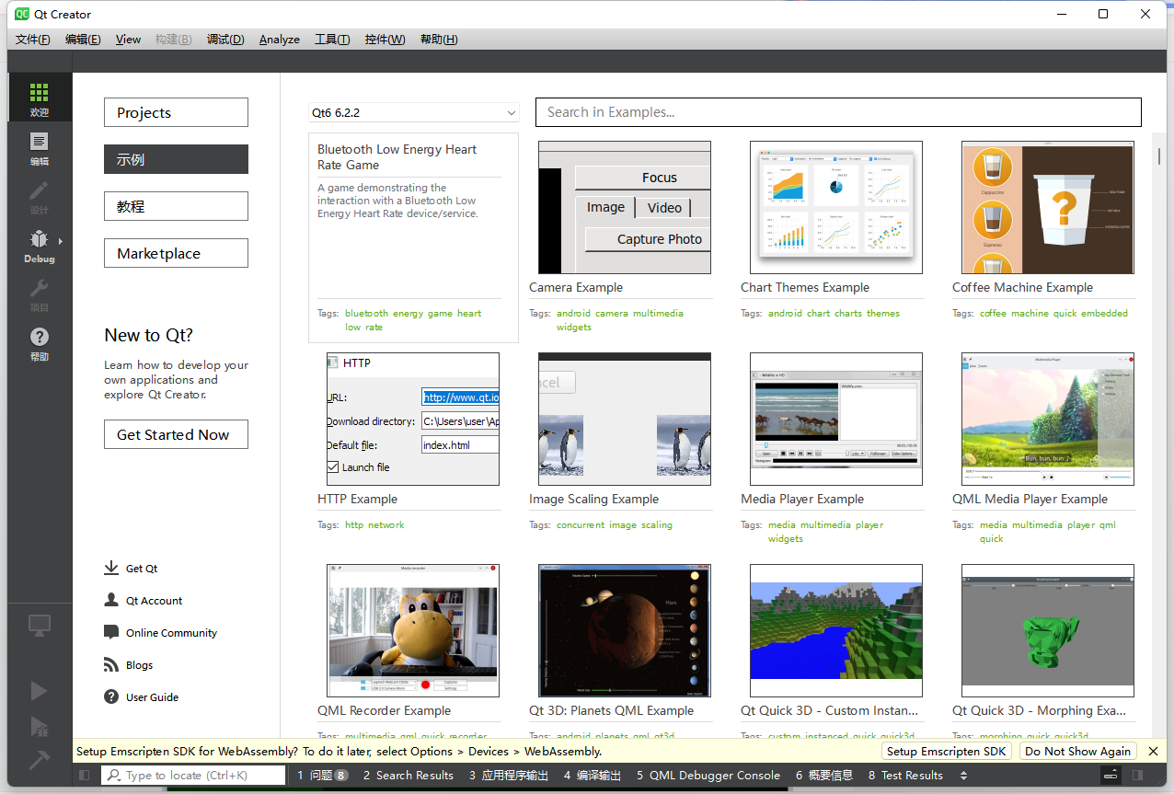Click the 'multimedia' tag under Camera Example
This screenshot has width=1174, height=794.
[x=658, y=313]
